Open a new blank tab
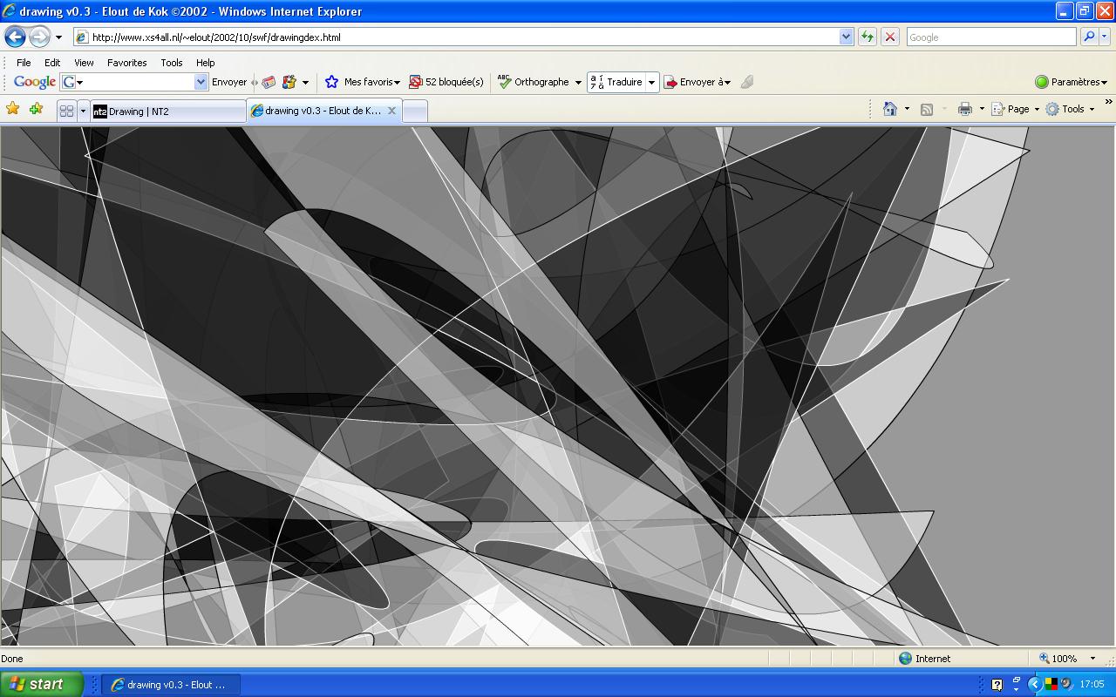The height and width of the screenshot is (697, 1116). [x=415, y=111]
